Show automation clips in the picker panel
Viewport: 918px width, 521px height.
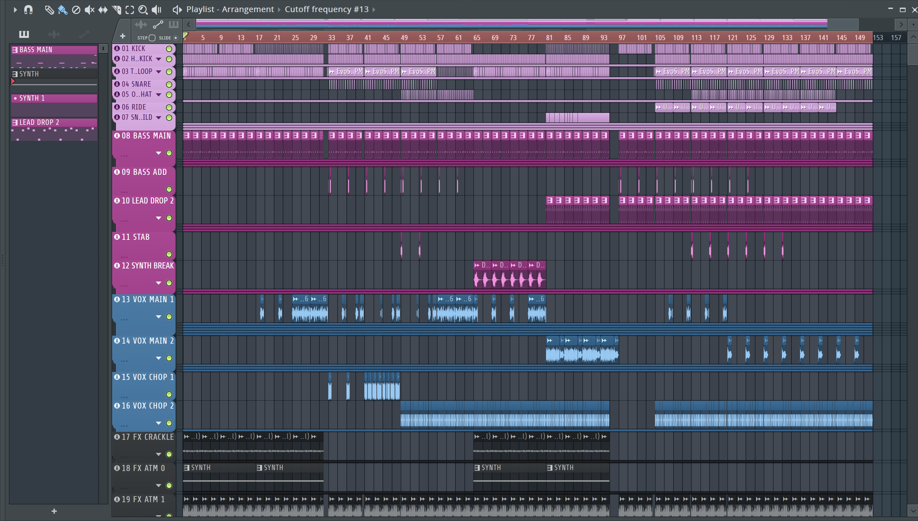(84, 34)
